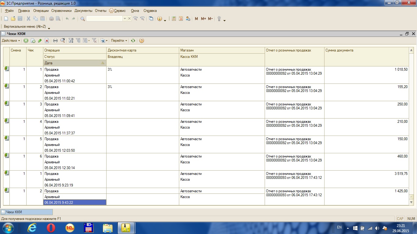
Task: Select the amount cell 1 018,50
Action: [x=366, y=75]
